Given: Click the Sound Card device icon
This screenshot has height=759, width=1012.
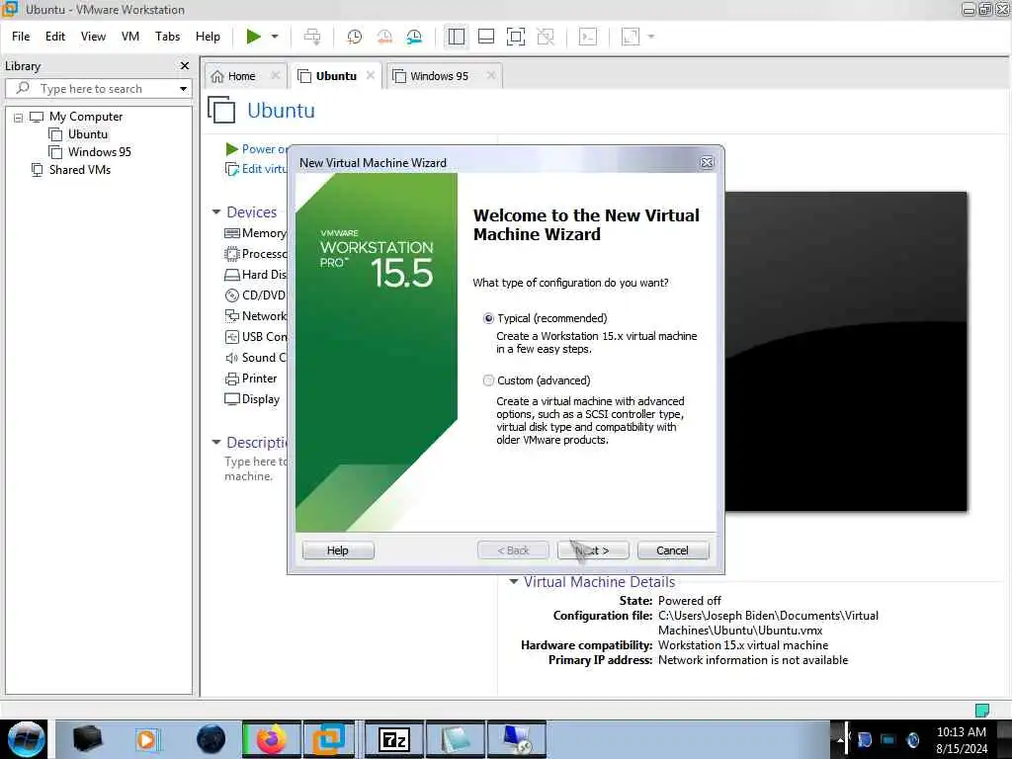Looking at the screenshot, I should click(231, 358).
